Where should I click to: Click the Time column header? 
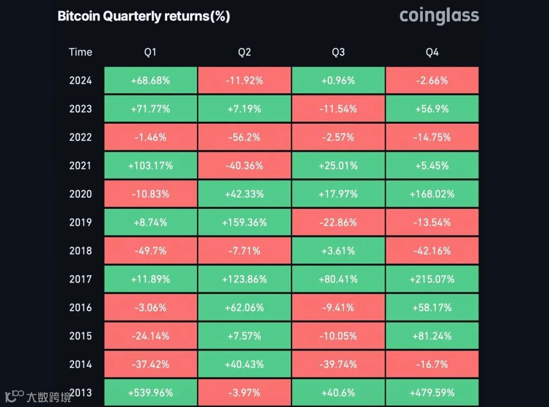(80, 52)
